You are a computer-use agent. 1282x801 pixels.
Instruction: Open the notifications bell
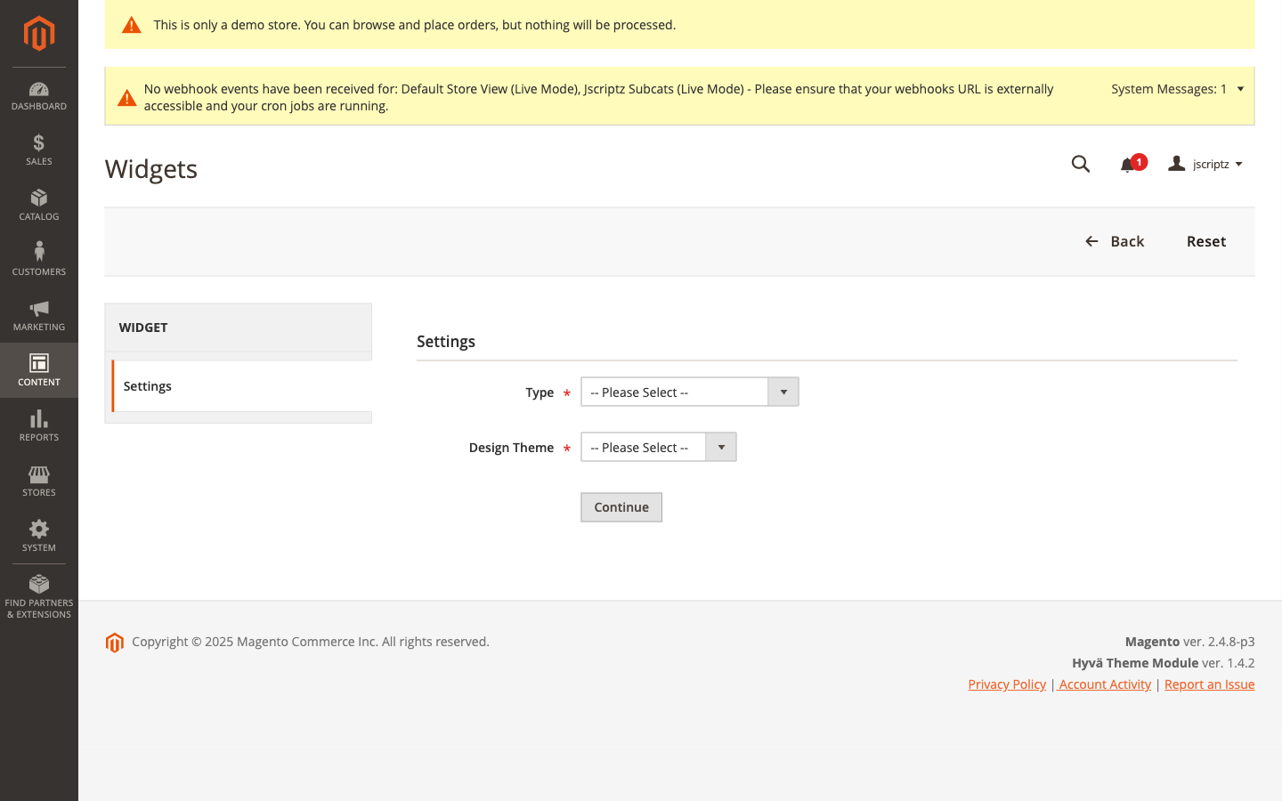(1127, 164)
